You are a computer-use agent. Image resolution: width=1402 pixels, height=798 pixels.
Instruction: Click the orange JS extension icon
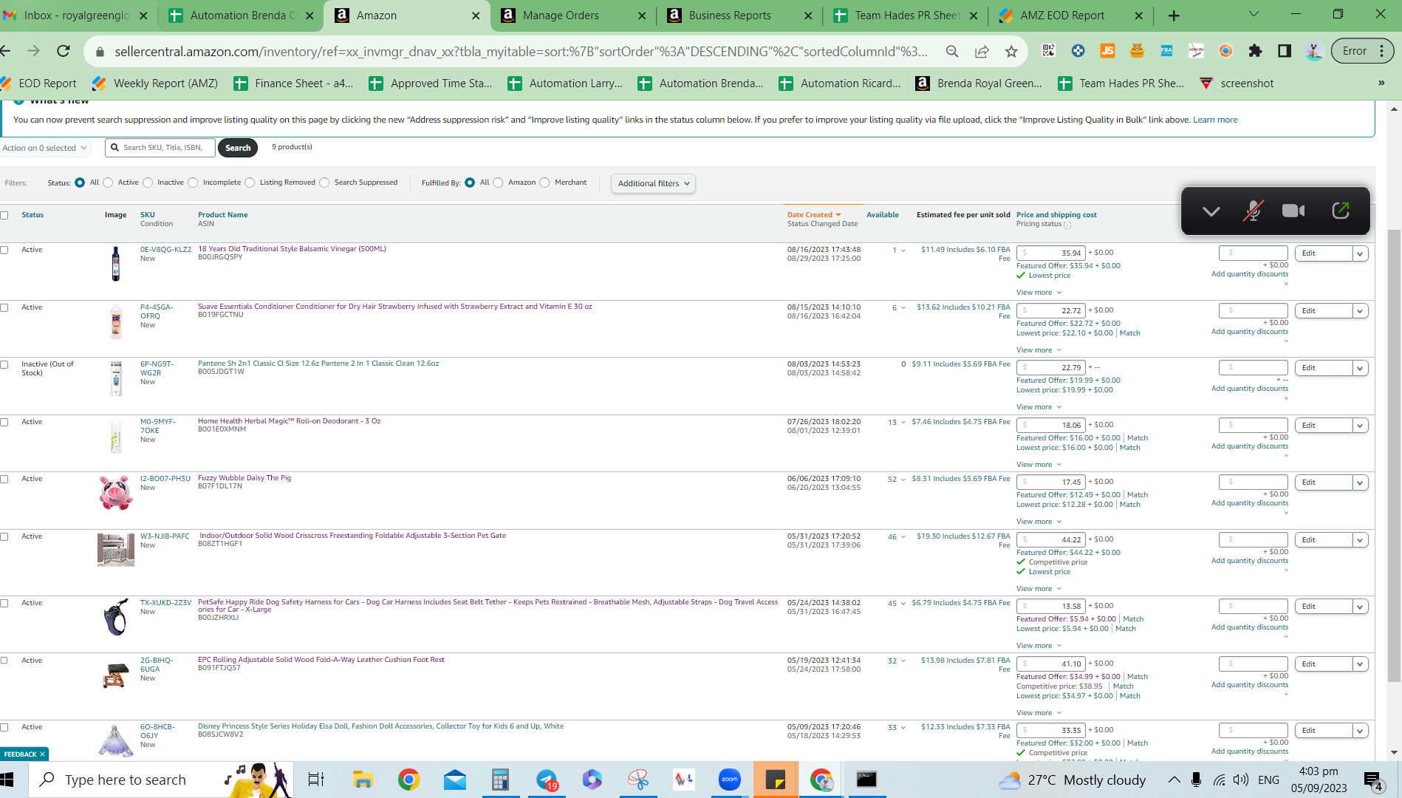(1107, 51)
